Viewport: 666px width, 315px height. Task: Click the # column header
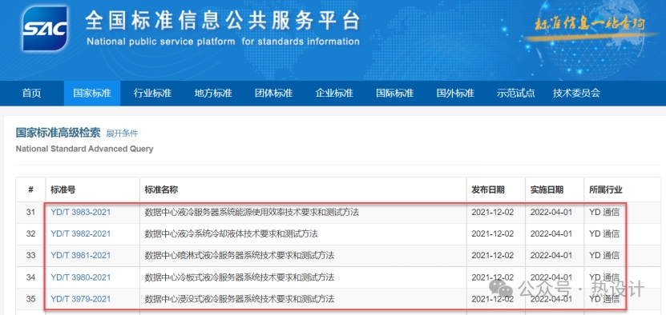[30, 190]
